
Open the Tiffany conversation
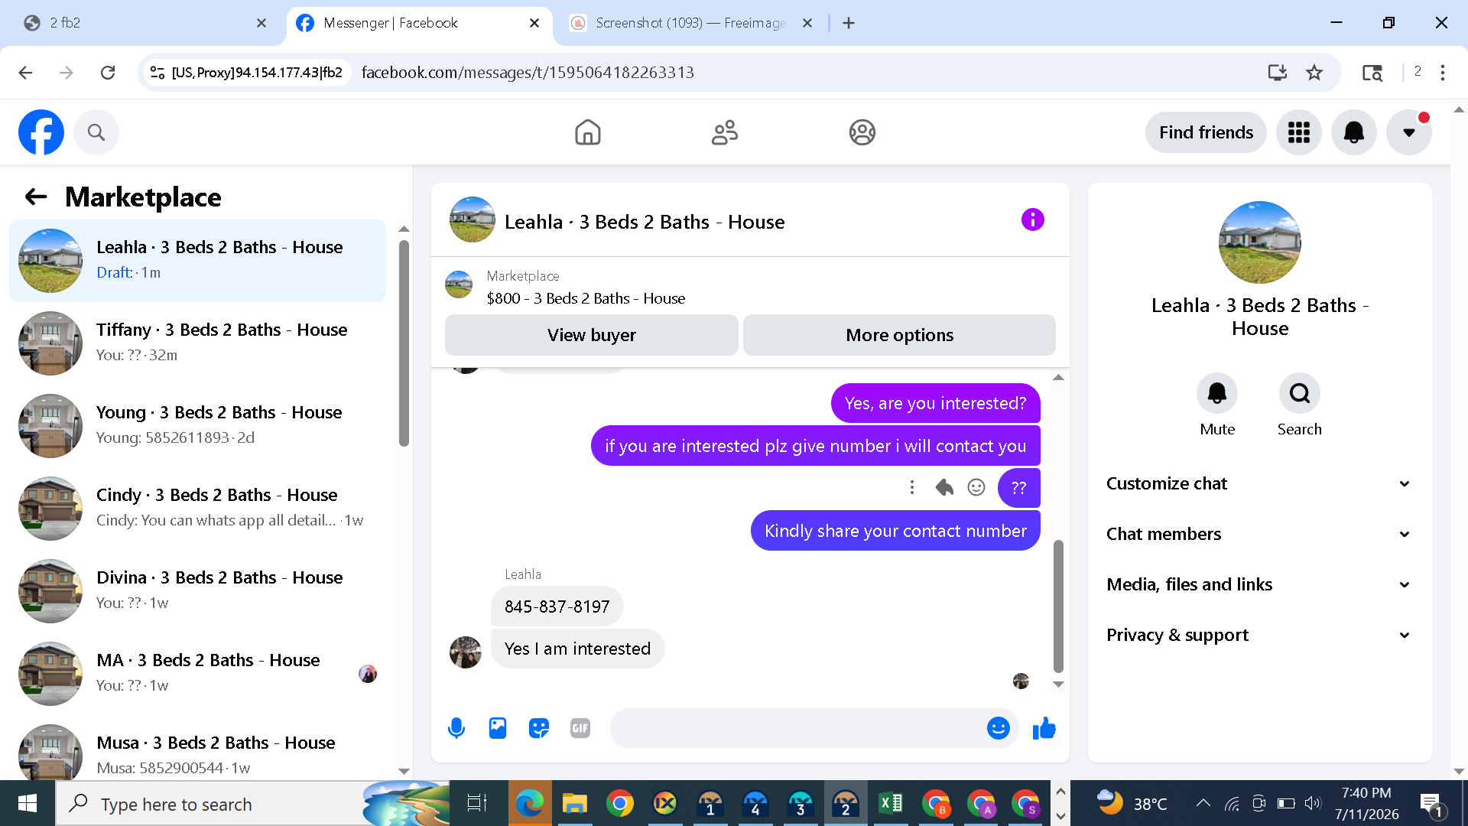click(197, 343)
